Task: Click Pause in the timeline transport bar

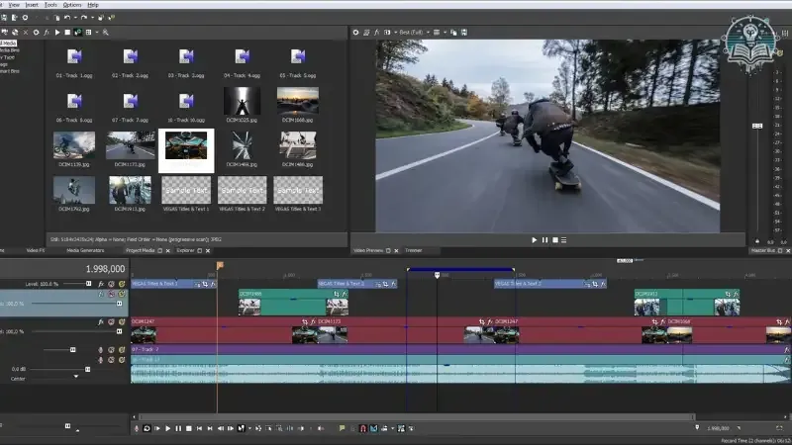Action: click(x=178, y=428)
